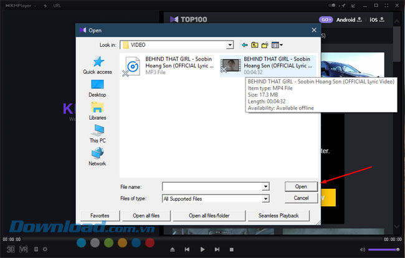
Task: Select Desktop in places bar
Action: point(97,88)
